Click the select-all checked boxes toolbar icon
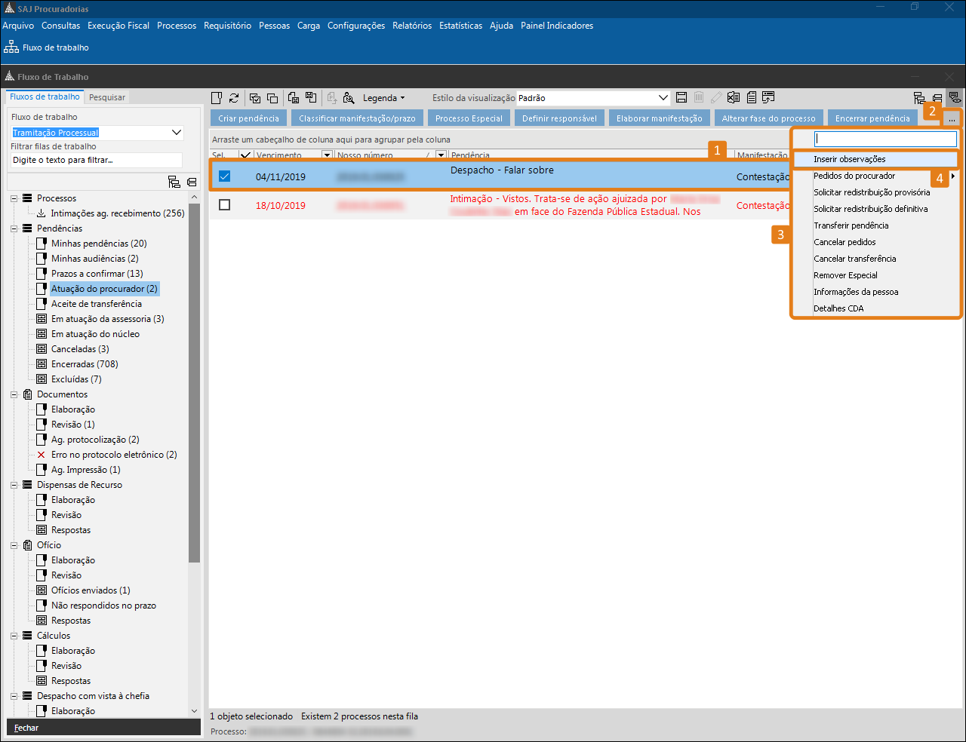The image size is (966, 742). pos(255,98)
